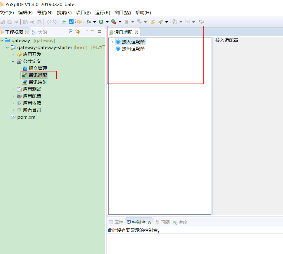This screenshot has width=283, height=254.
Task: Click the Run with coverage toolbar icon
Action: (x=114, y=22)
